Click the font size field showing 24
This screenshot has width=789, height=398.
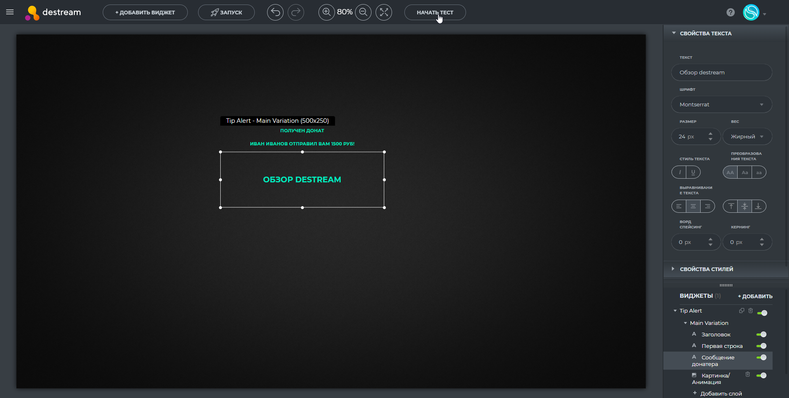tap(696, 136)
